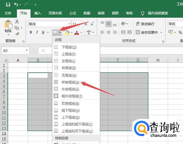Choose 外侧框线(S) outside borders
This screenshot has width=183, height=144.
click(x=76, y=89)
